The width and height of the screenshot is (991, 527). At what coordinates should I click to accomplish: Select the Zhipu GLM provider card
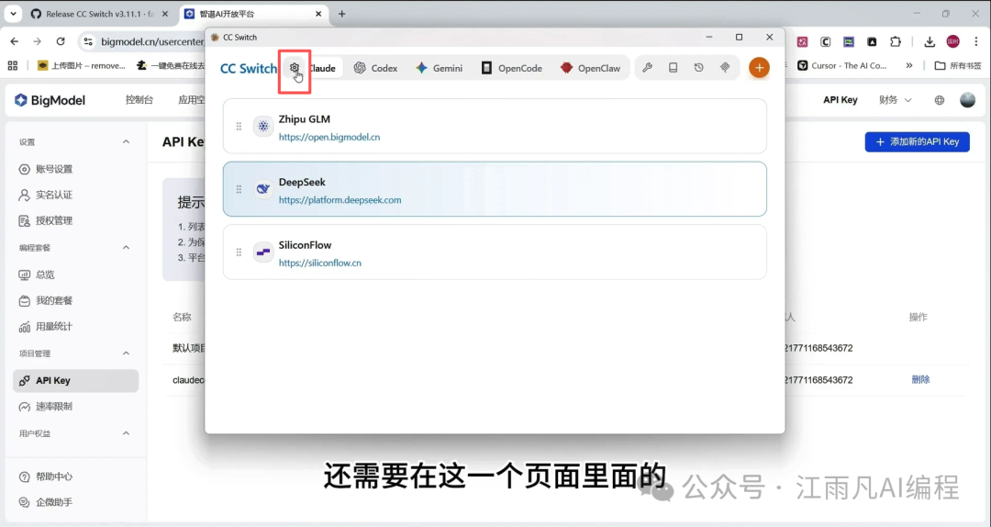(x=495, y=127)
